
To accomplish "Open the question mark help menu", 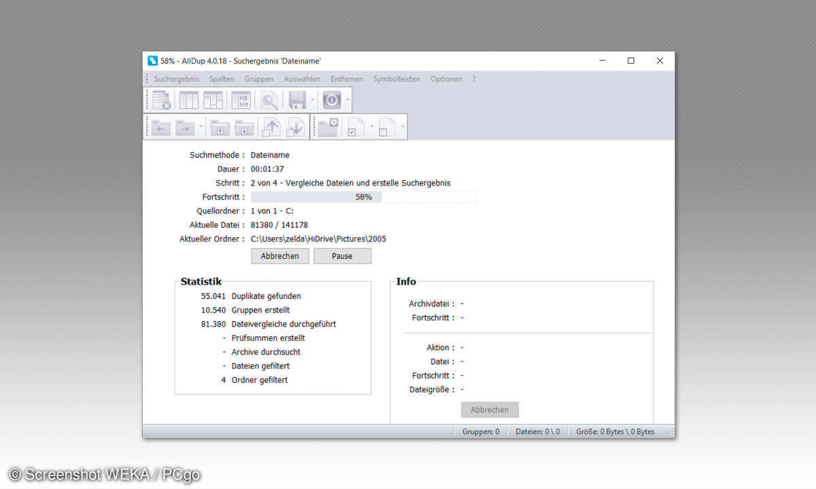I will 474,79.
